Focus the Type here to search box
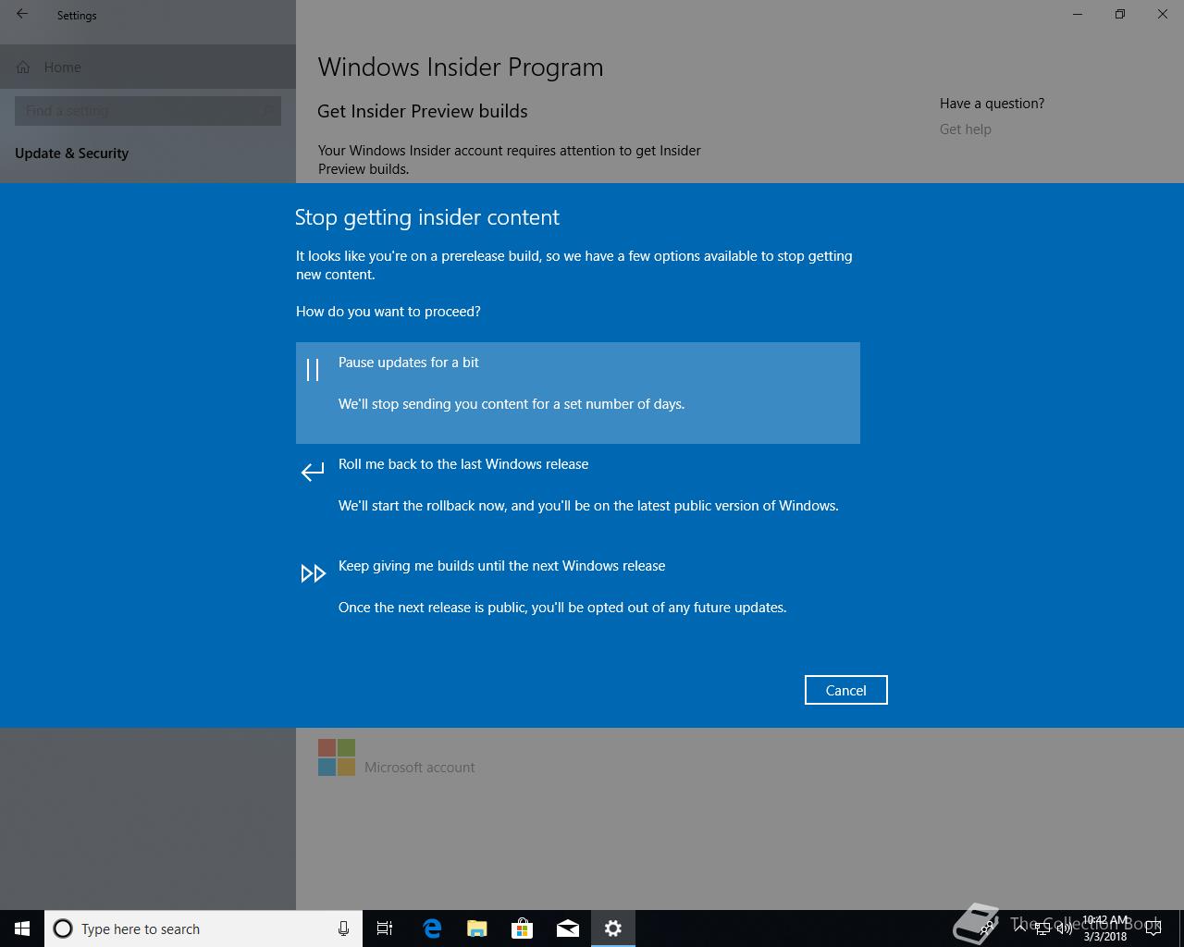 [x=203, y=929]
